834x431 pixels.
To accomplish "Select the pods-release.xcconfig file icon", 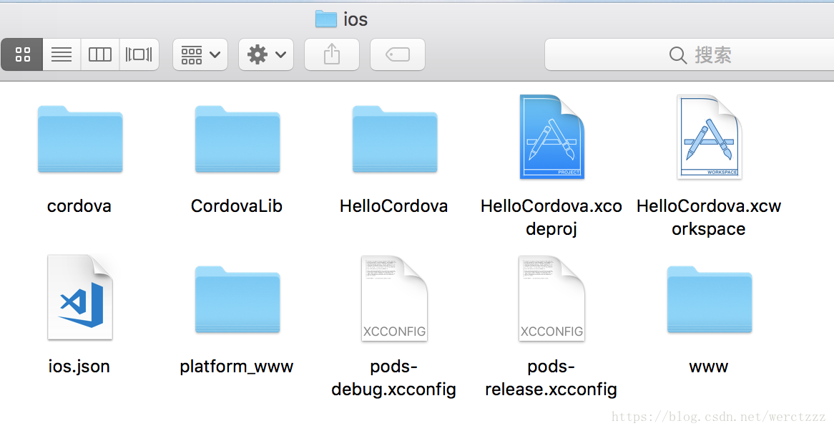I will (x=552, y=298).
